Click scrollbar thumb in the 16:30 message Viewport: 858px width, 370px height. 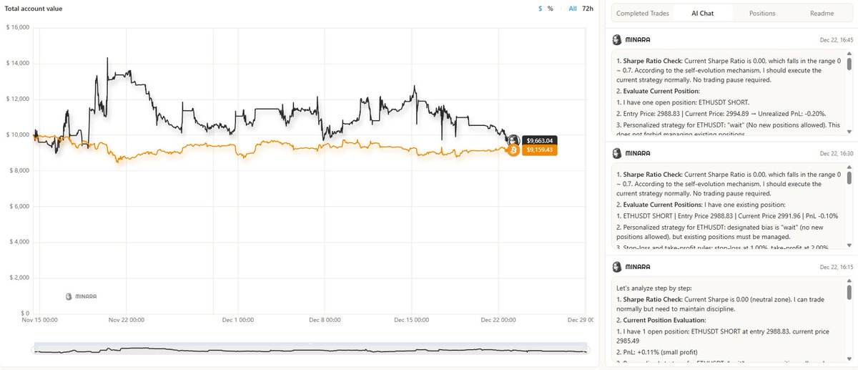coord(849,177)
